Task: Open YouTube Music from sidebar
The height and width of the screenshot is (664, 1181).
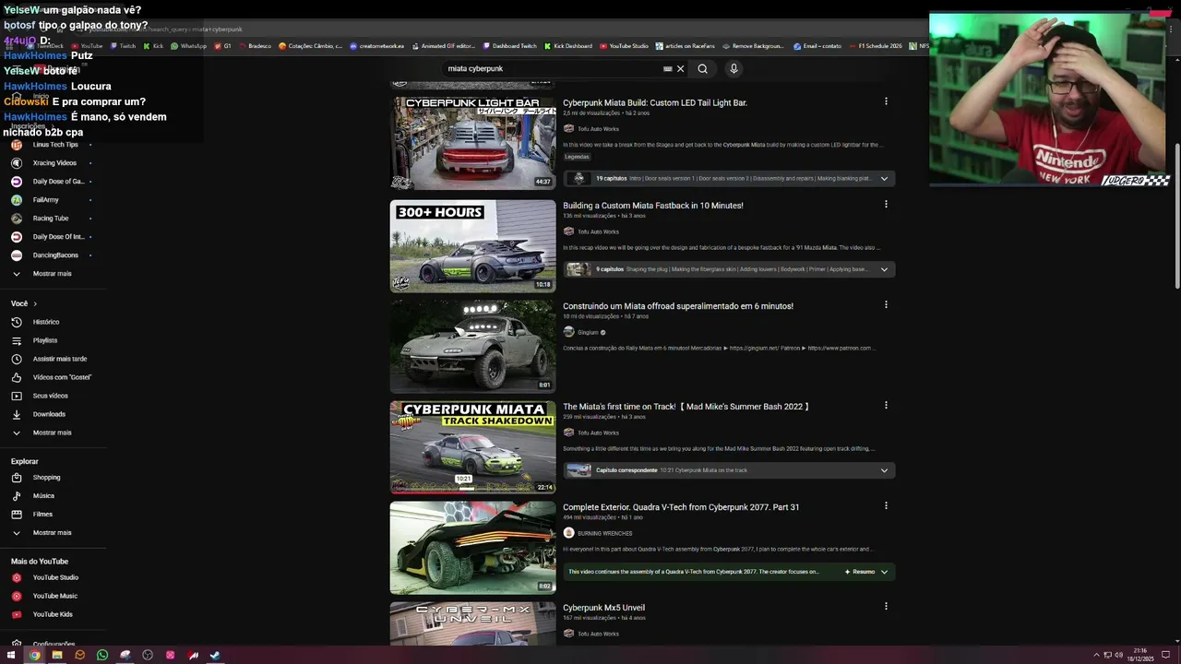Action: click(54, 597)
